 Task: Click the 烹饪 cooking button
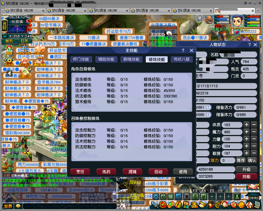[80, 172]
